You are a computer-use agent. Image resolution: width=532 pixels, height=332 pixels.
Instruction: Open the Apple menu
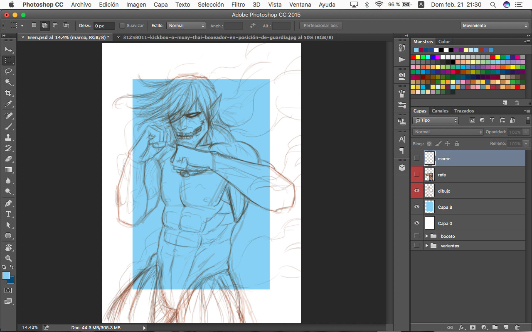11,5
